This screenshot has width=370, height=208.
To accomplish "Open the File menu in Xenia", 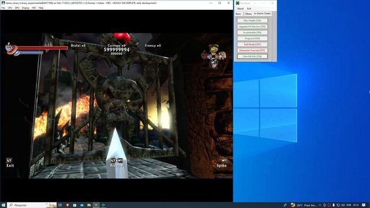I will point(3,8).
